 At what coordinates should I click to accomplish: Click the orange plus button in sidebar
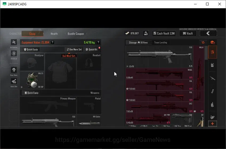point(212,124)
